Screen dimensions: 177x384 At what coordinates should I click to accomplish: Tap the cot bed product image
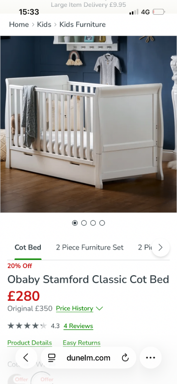[x=88, y=124]
